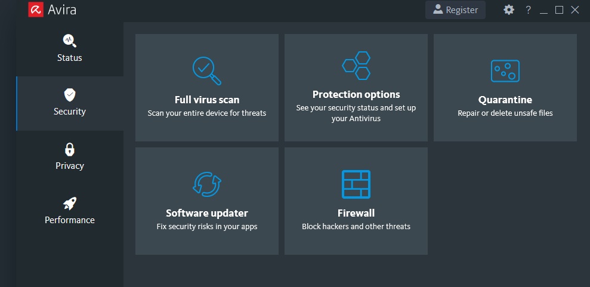590x287 pixels.
Task: Click the Protection options hexagons icon
Action: coord(356,66)
